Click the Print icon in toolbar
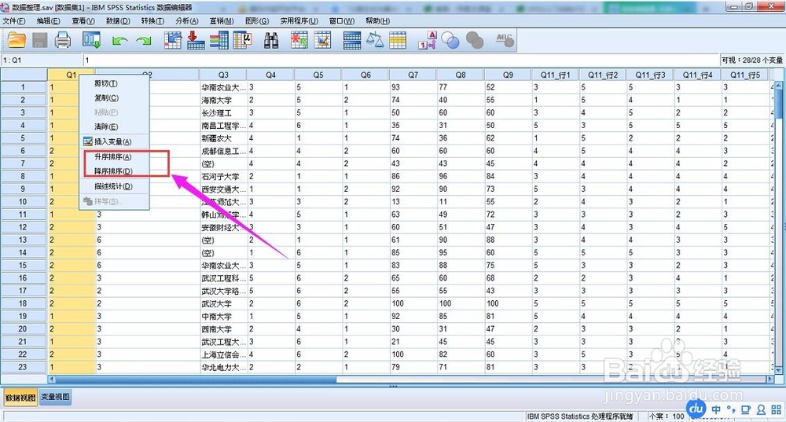Viewport: 786px width, 422px height. [x=63, y=40]
